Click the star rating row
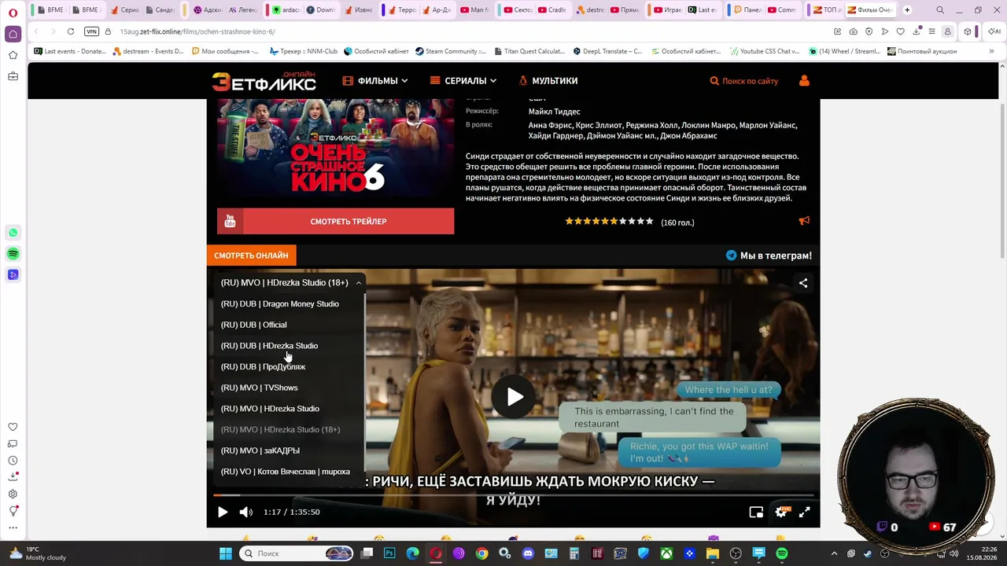The image size is (1007, 566). coord(610,222)
